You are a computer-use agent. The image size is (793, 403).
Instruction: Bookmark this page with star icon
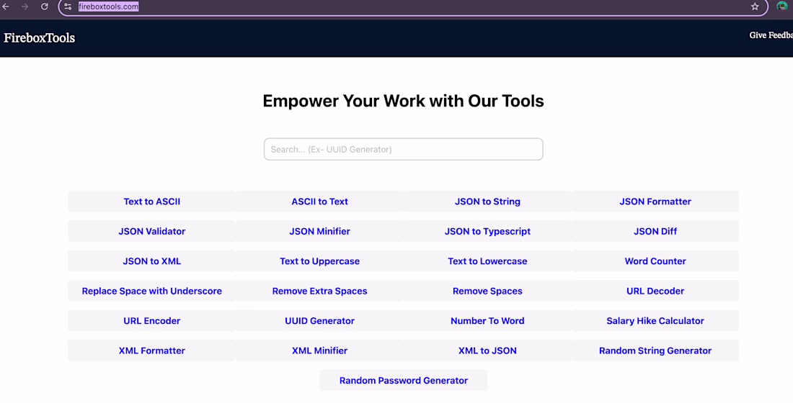point(755,6)
